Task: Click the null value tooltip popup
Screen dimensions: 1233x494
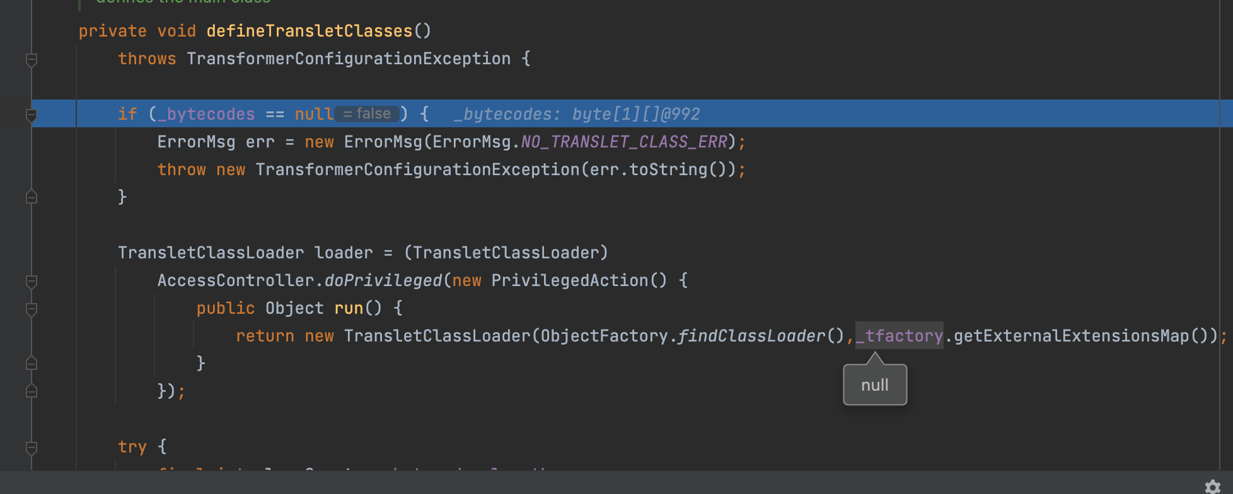Action: coord(875,385)
